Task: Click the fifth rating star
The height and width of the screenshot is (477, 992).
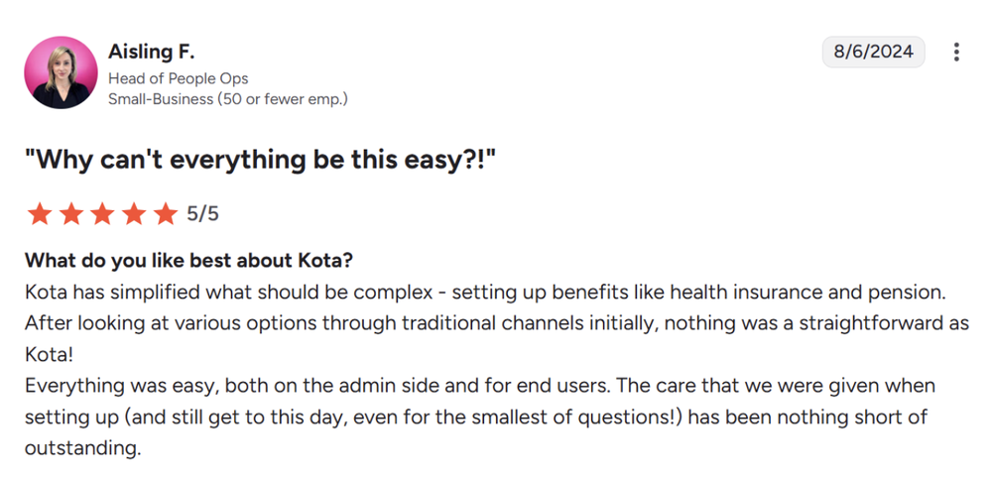Action: (x=166, y=214)
